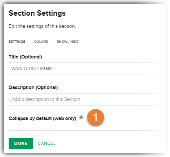Click the orange number 1 callout marker
Screen dimensions: 170x157
pos(95,117)
